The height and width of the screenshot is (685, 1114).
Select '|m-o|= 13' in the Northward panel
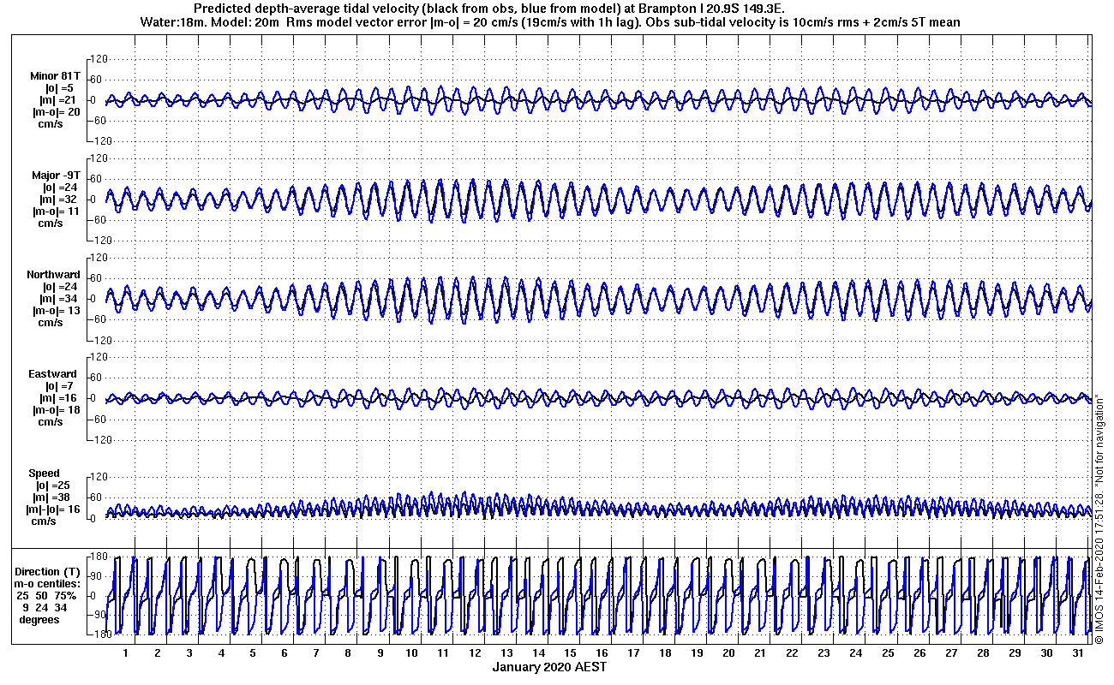[x=57, y=311]
